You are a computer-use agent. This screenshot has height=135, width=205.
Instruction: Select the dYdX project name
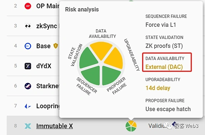click(44, 66)
